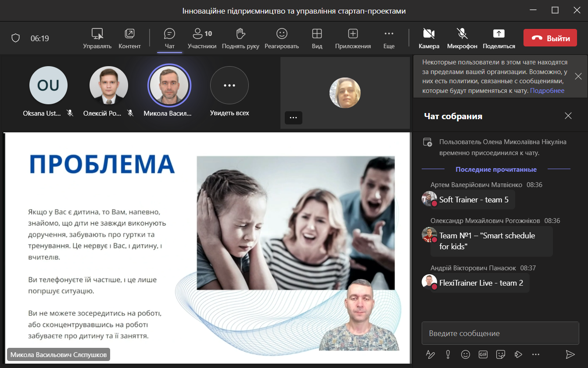
Task: Toggle Поднять руку (Raise hand)
Action: 240,34
